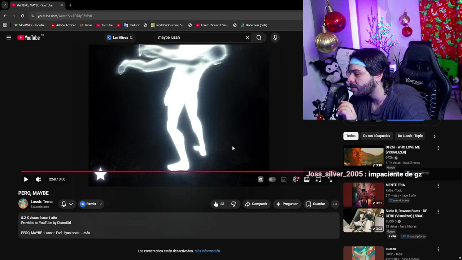Screen dimensions: 462x260
Task: Toggle subtitles button in player
Action: pyautogui.click(x=284, y=179)
